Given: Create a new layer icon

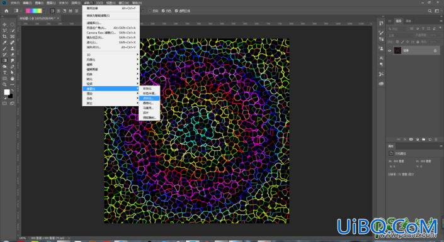Looking at the screenshot, I should coord(430,140).
